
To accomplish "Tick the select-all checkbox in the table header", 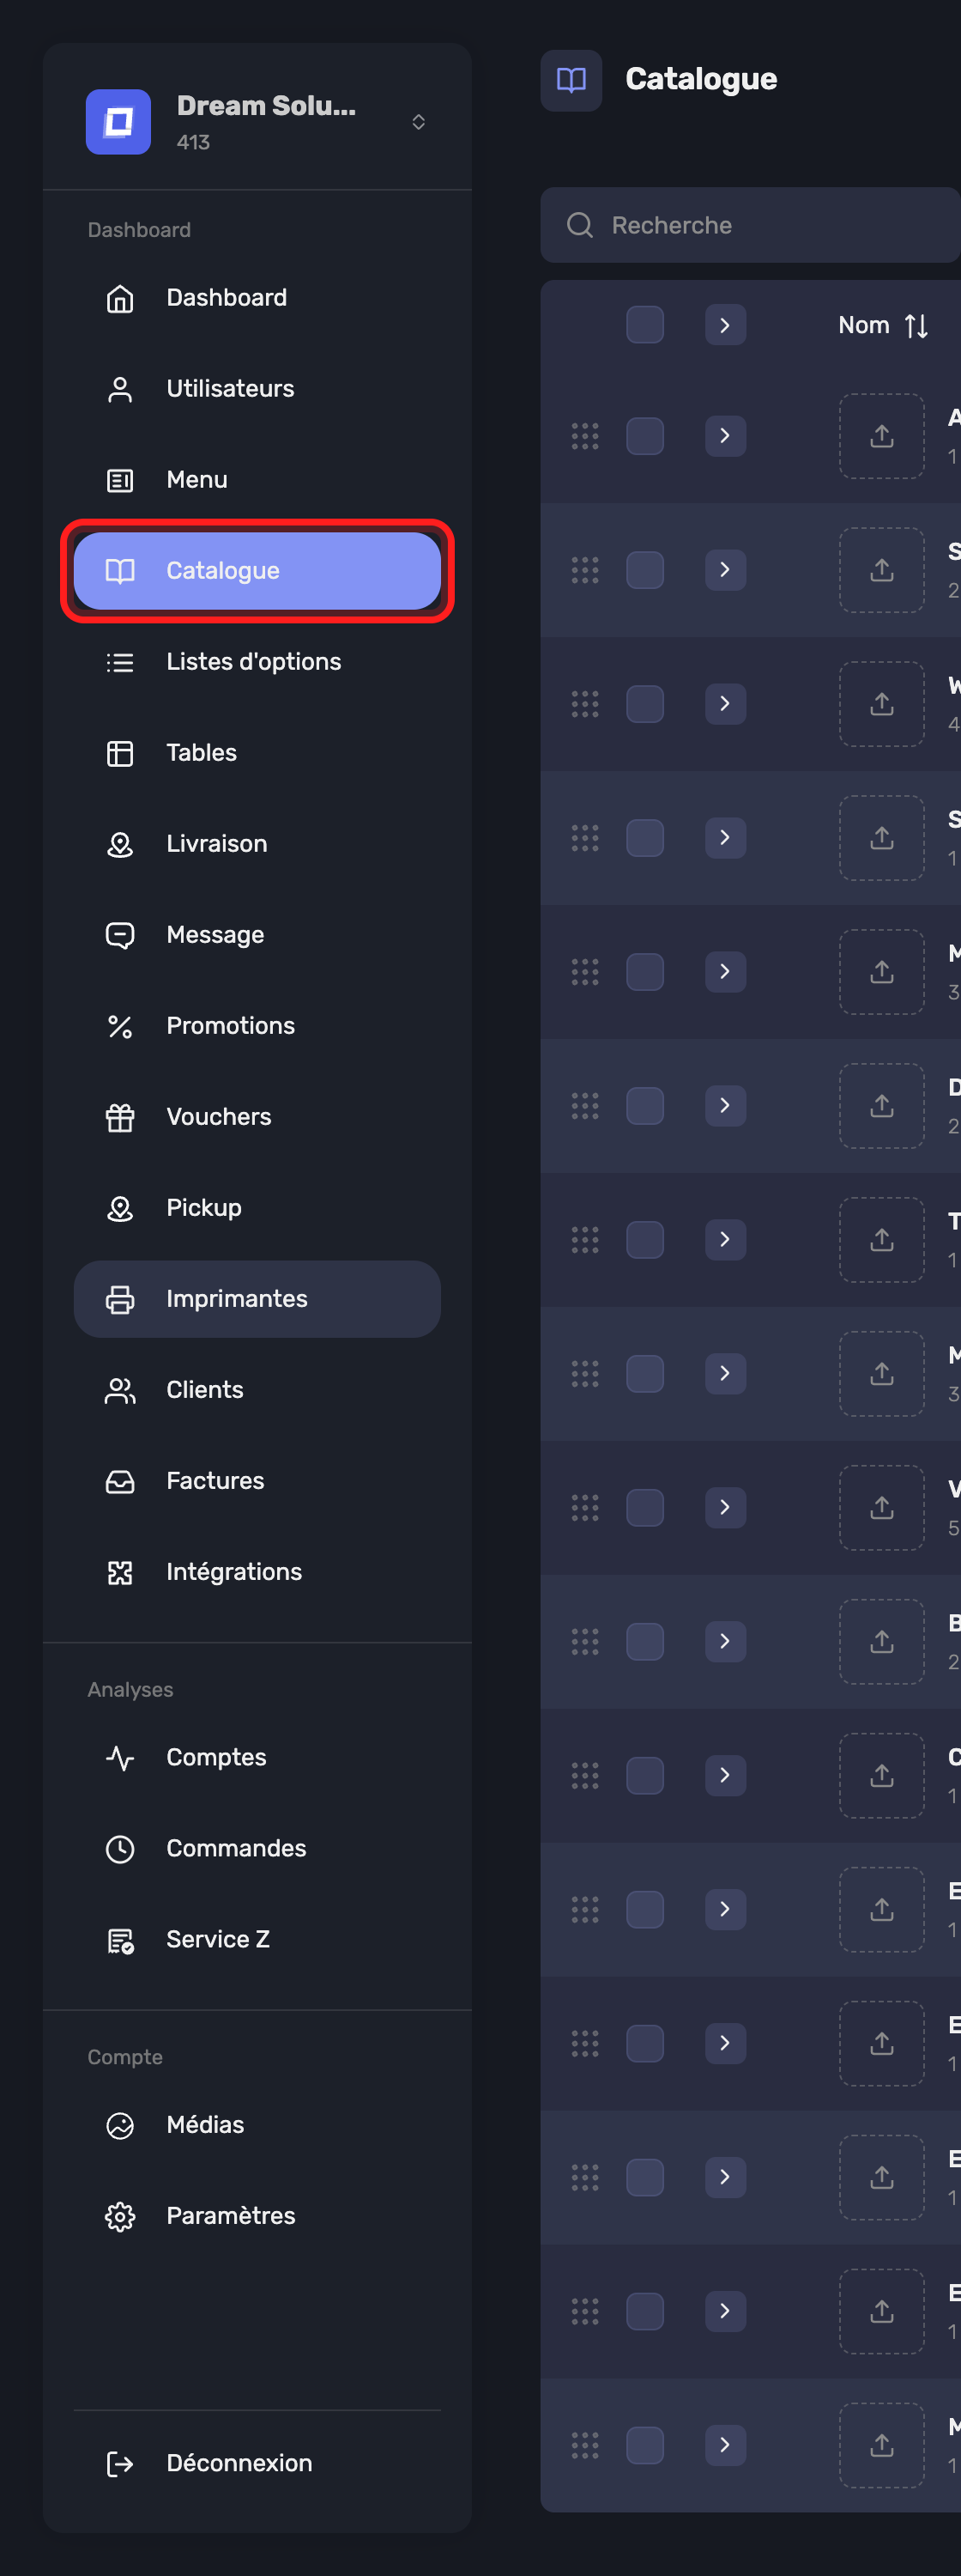I will (x=644, y=325).
